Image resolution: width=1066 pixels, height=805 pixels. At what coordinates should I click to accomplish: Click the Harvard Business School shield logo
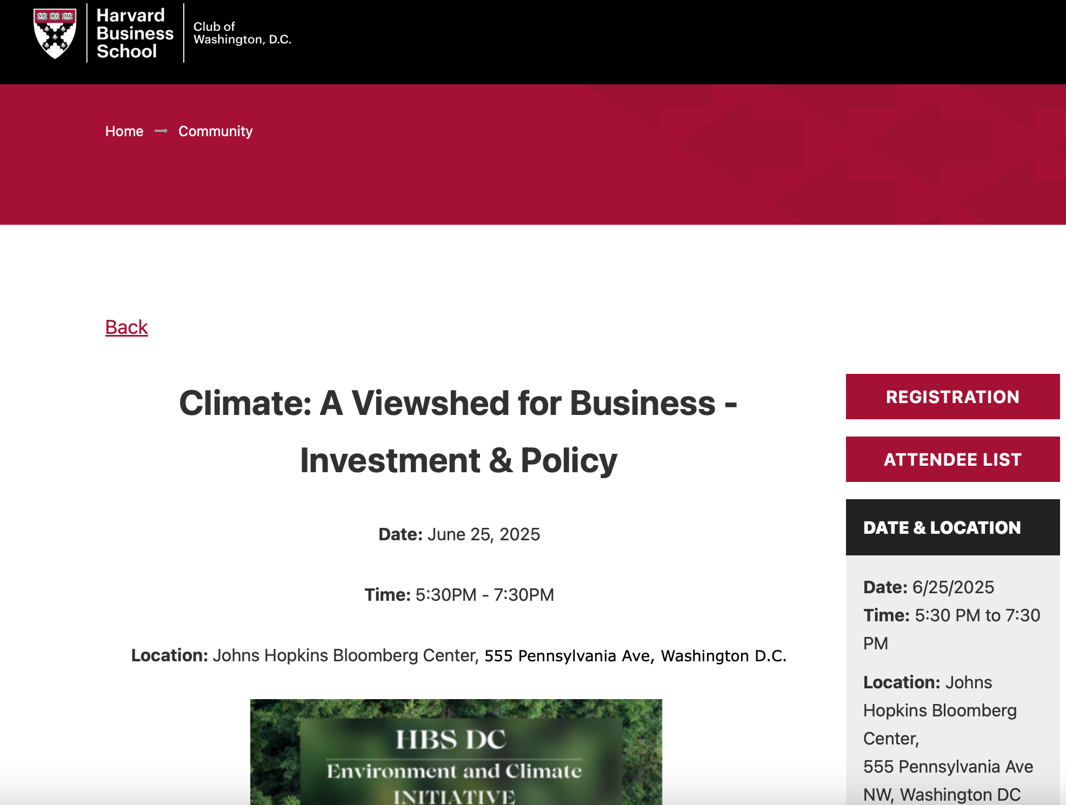tap(55, 33)
